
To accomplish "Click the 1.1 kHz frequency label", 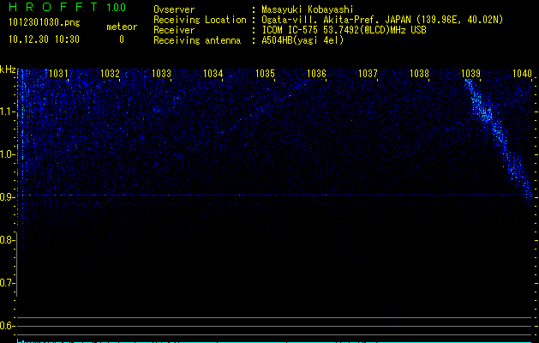I will 8,111.
